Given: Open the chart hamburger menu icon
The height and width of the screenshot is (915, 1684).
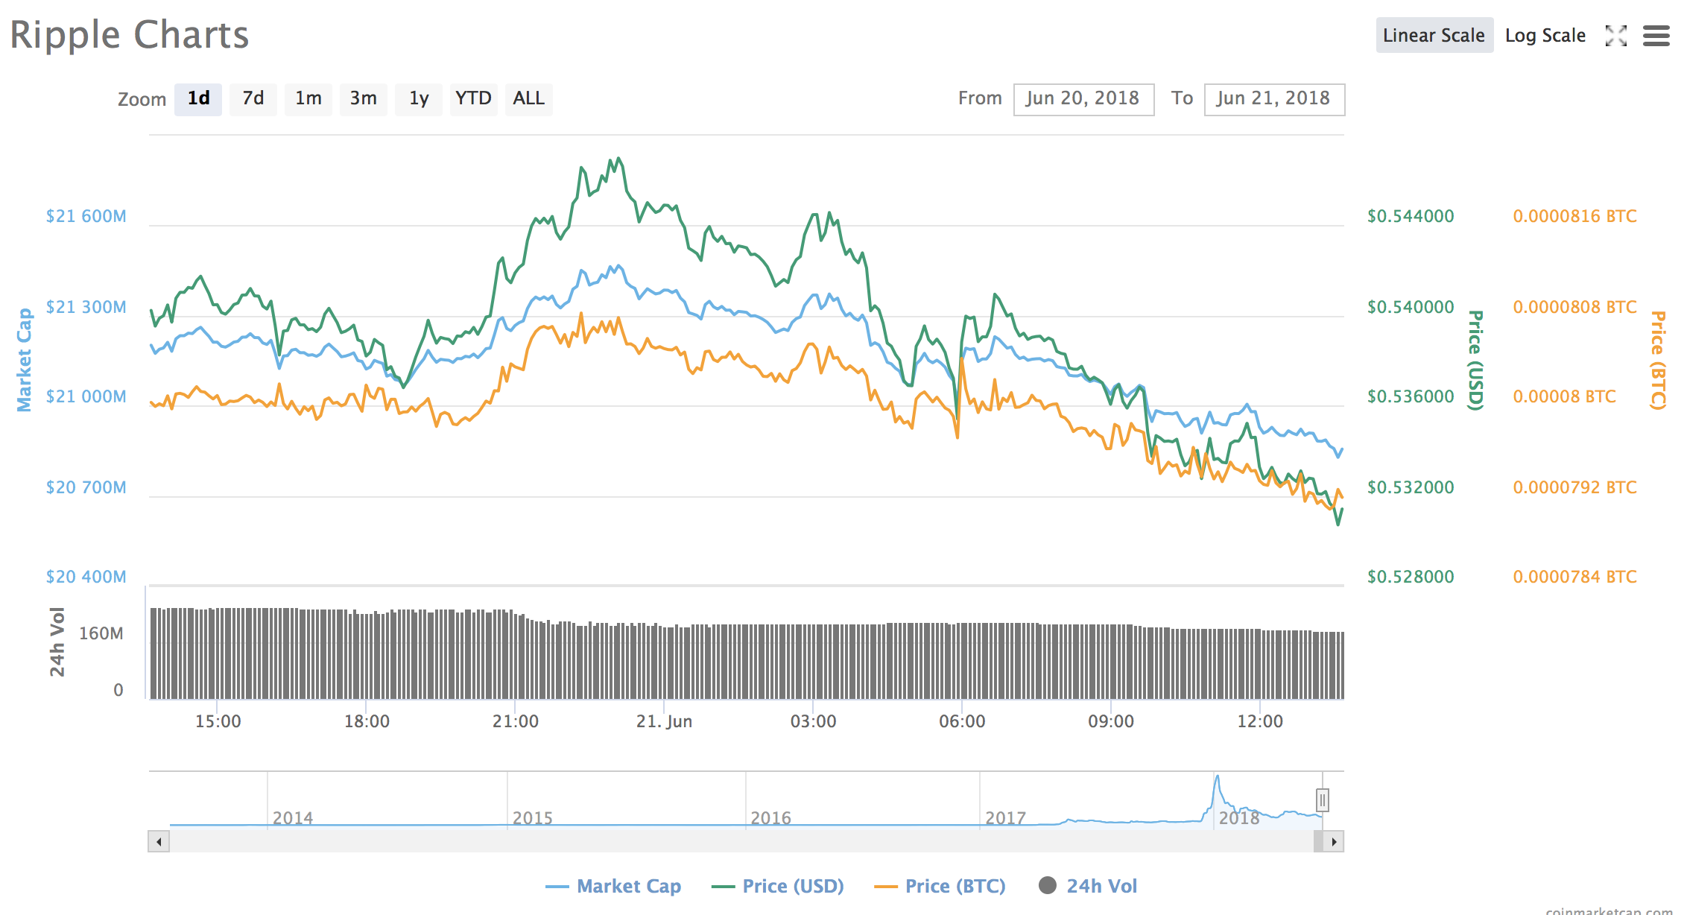Looking at the screenshot, I should pos(1656,36).
